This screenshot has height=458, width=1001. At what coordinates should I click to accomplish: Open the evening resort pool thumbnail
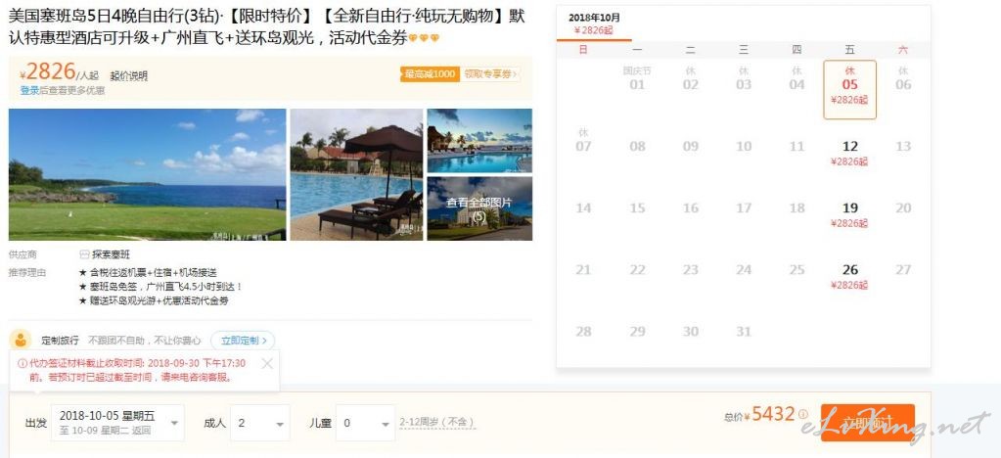click(479, 141)
